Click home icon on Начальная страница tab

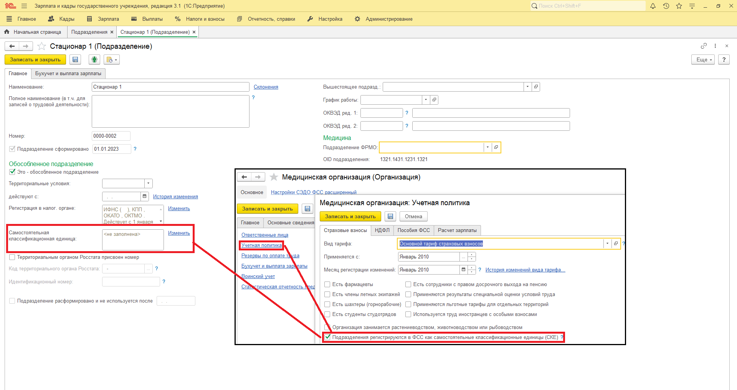tap(7, 32)
